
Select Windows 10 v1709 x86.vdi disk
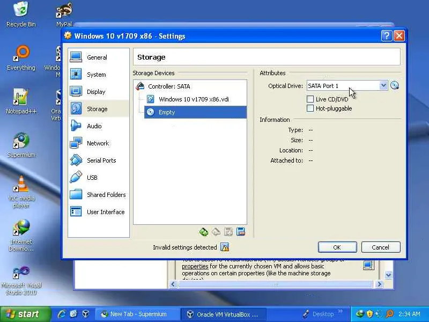click(x=194, y=99)
